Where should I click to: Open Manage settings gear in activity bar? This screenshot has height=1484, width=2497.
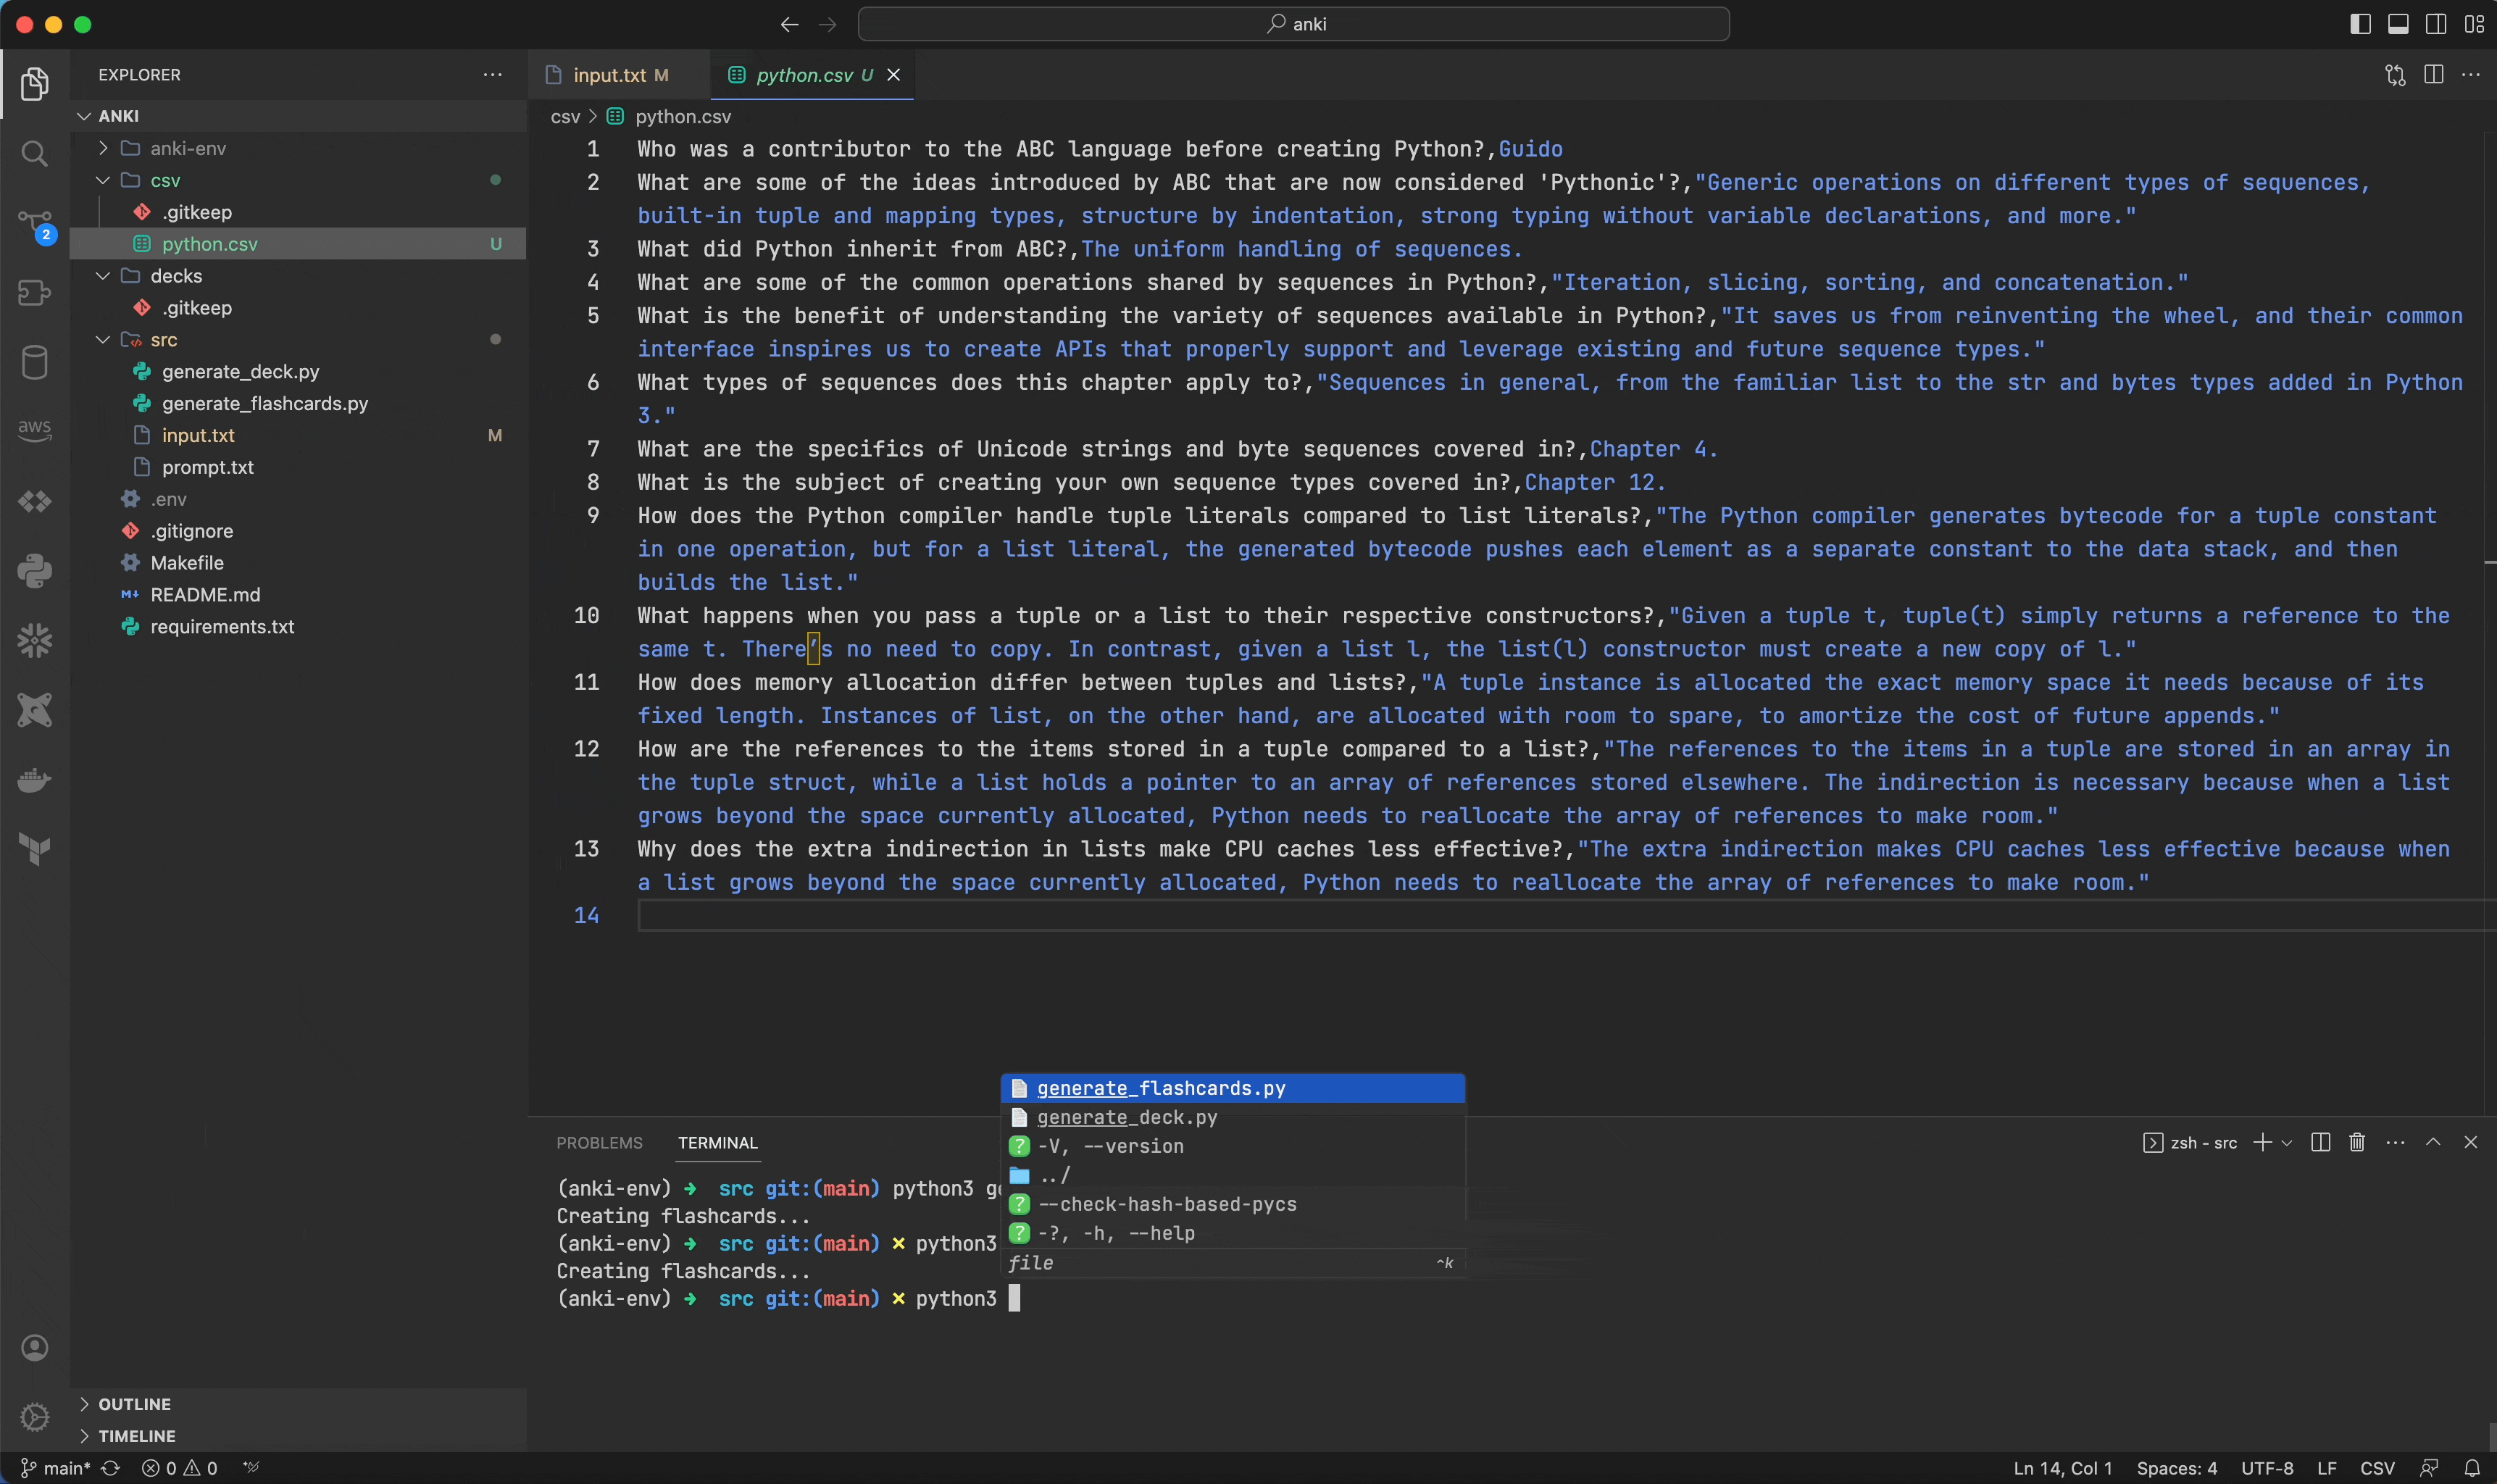34,1417
